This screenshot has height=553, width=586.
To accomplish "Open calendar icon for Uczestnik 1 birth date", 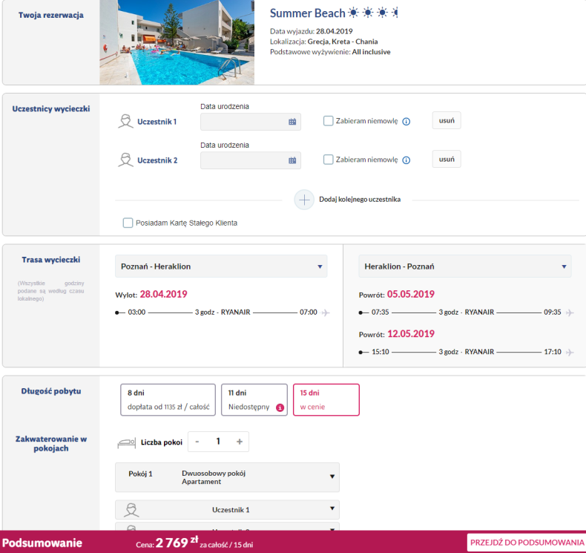I will (292, 122).
